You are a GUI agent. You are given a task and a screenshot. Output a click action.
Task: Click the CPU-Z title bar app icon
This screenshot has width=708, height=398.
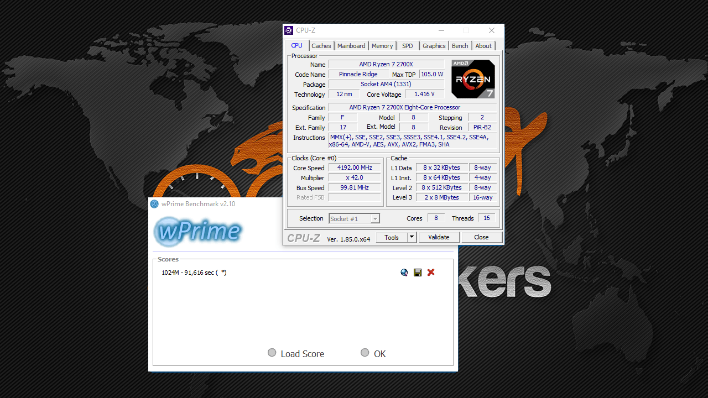point(289,30)
